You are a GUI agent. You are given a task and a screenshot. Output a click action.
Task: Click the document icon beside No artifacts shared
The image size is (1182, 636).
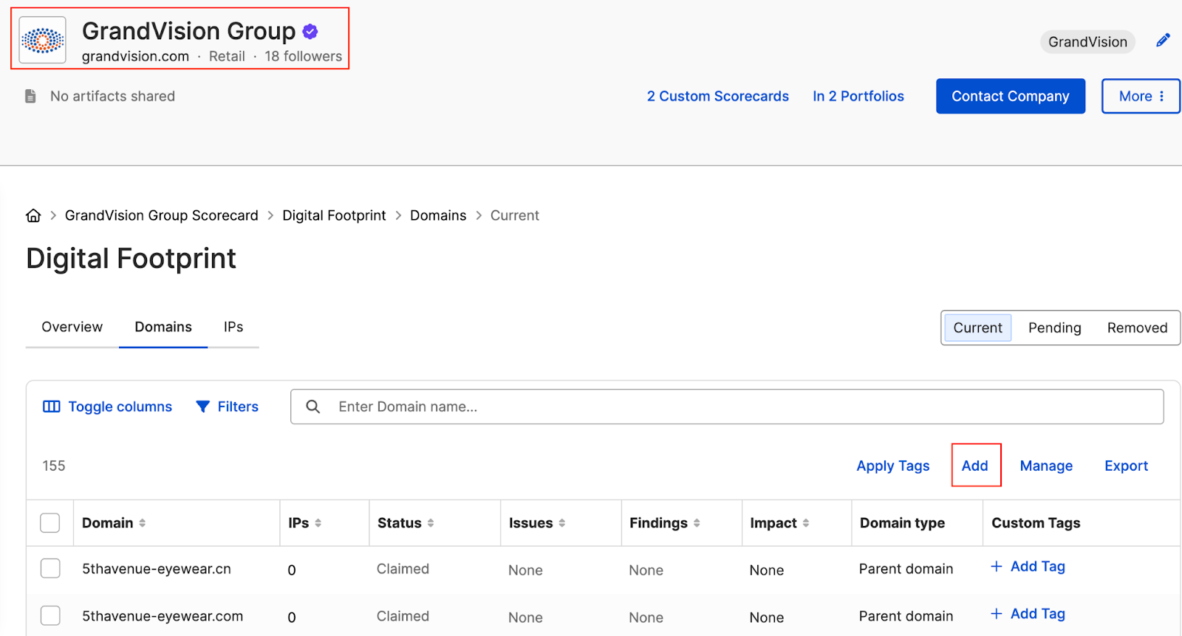tap(30, 96)
